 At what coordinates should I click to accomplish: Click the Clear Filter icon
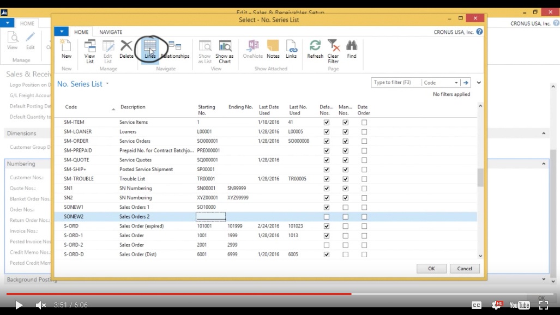pos(333,51)
